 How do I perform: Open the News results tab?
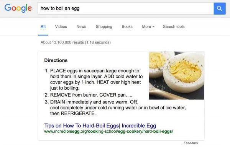point(81,27)
